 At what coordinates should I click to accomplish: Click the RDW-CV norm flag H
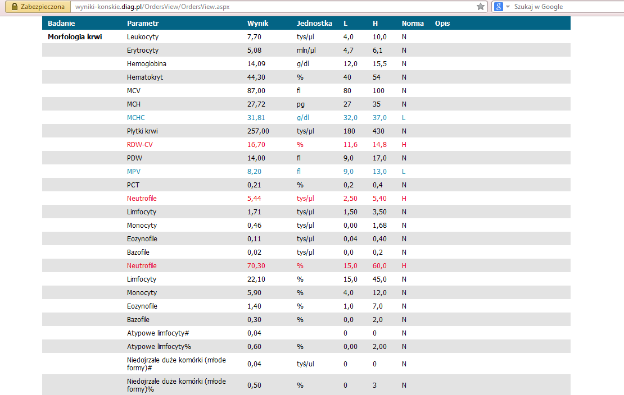pos(404,145)
